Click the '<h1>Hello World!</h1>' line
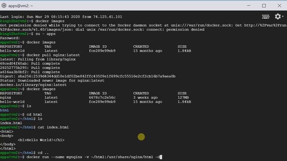This screenshot has width=287, height=161. pos(41,140)
